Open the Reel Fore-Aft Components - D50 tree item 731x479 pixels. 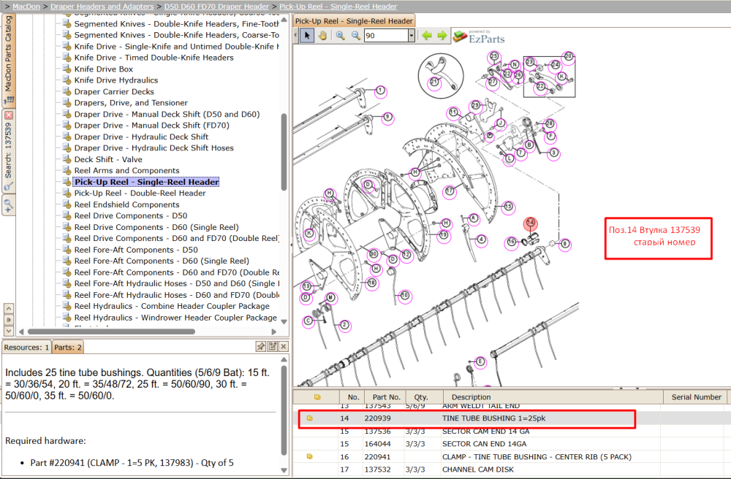pyautogui.click(x=136, y=250)
